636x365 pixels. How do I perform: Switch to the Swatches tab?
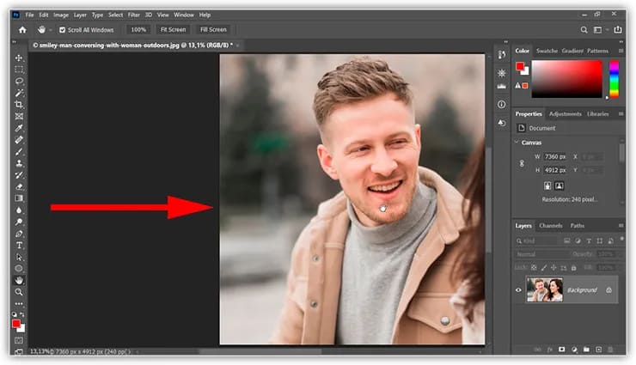pyautogui.click(x=547, y=51)
